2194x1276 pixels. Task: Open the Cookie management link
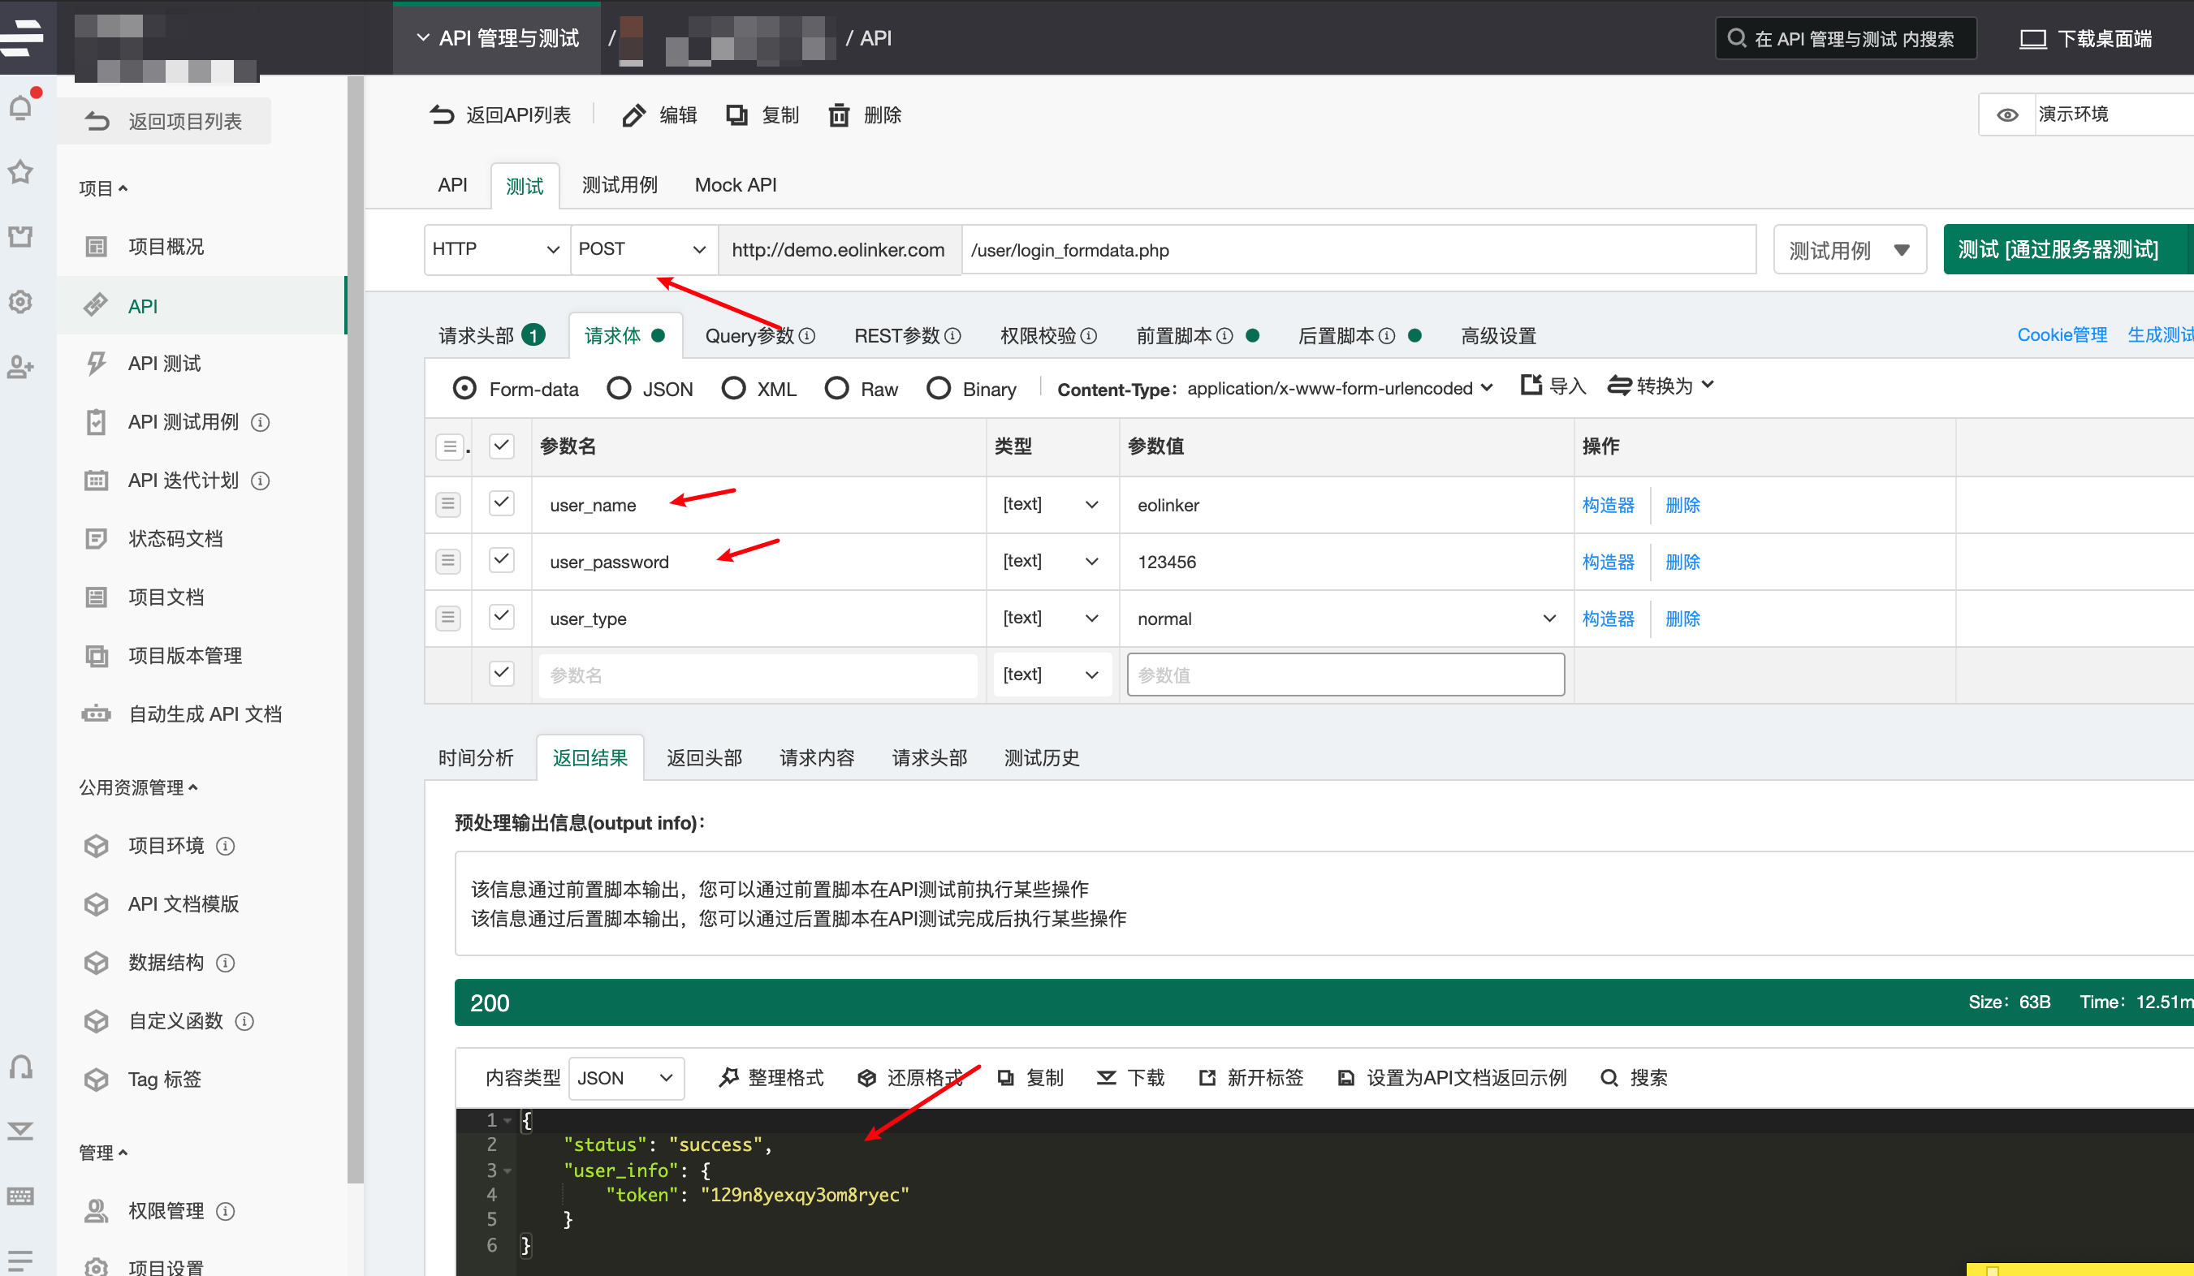(x=2062, y=335)
